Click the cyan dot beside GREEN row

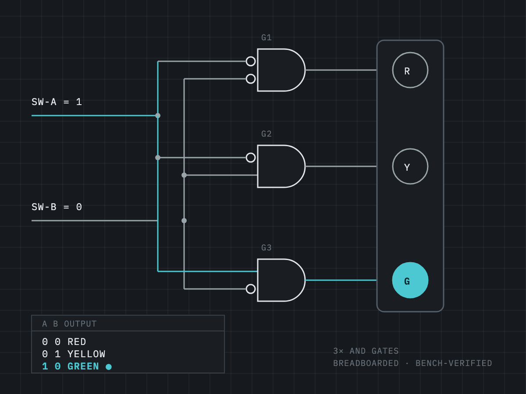pyautogui.click(x=109, y=367)
